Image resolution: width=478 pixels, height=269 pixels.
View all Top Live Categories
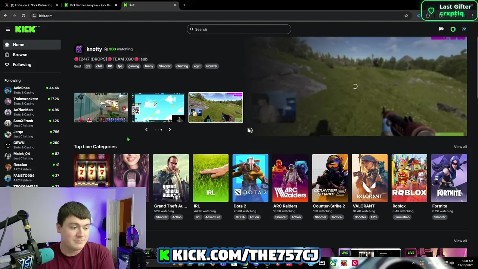coord(460,147)
